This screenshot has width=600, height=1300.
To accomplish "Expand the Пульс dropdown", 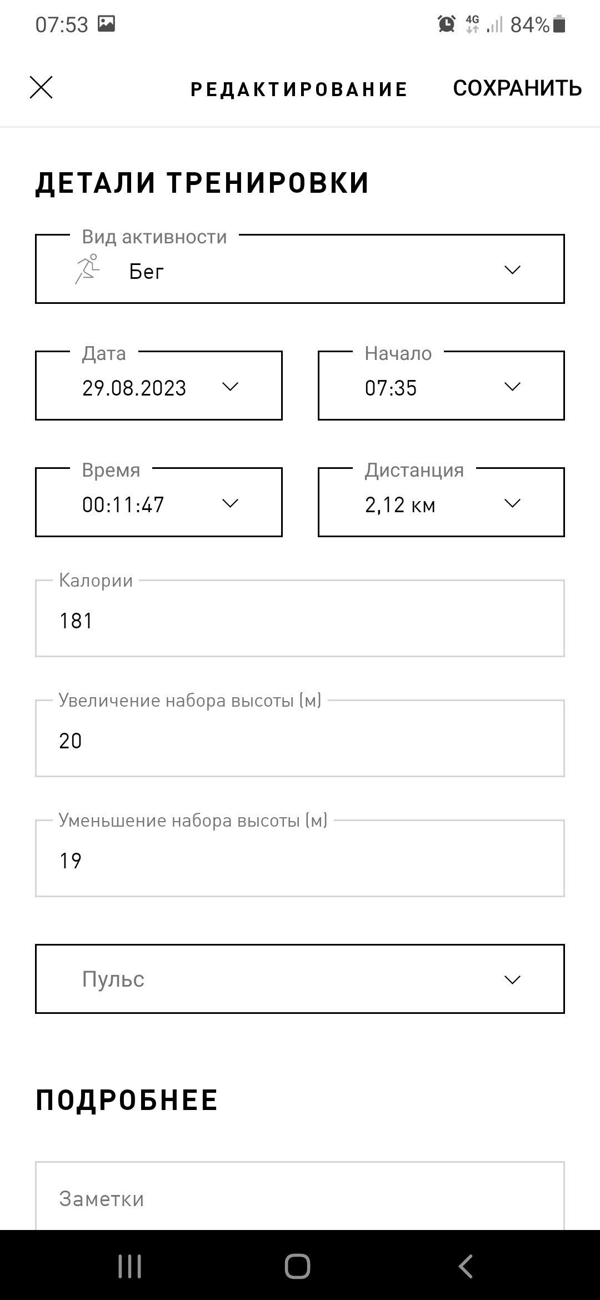I will [x=300, y=979].
